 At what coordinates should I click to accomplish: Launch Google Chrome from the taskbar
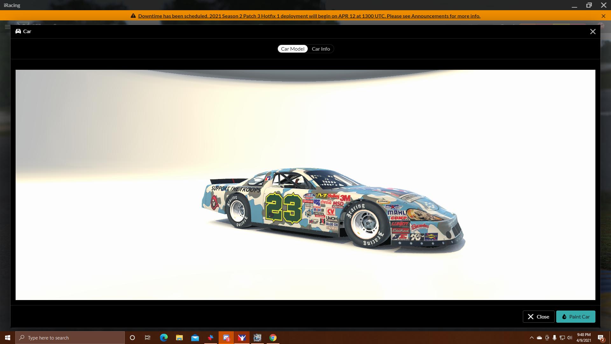coord(273,338)
